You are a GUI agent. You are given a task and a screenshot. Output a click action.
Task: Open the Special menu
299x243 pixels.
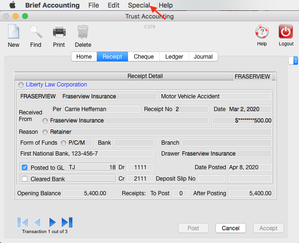(139, 5)
